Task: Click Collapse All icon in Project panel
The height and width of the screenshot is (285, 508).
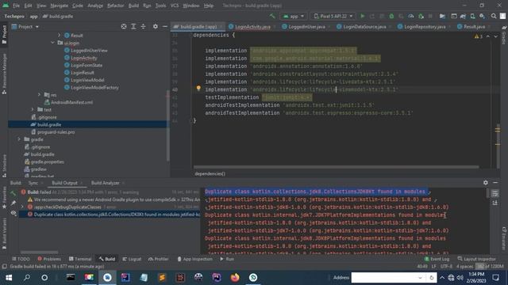Action: 143,26
